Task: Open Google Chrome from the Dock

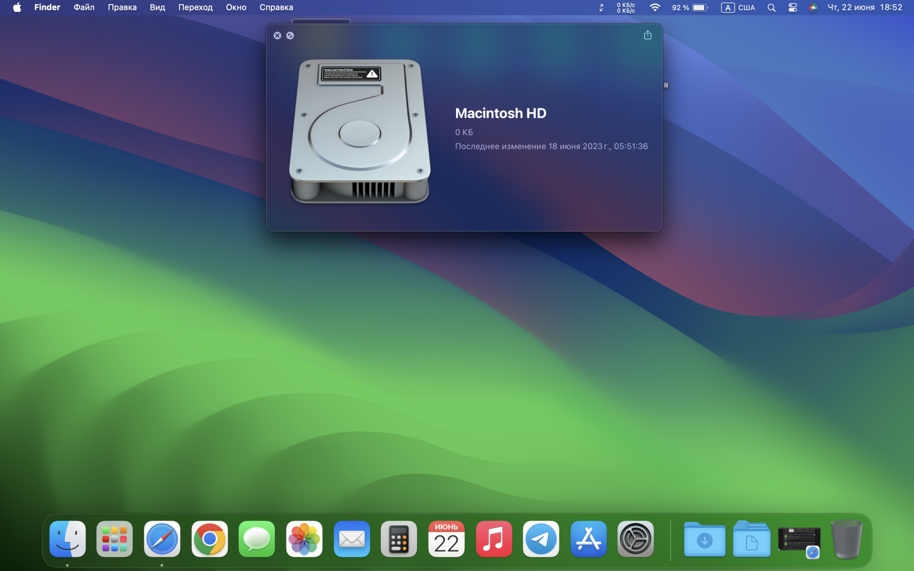Action: pyautogui.click(x=210, y=539)
